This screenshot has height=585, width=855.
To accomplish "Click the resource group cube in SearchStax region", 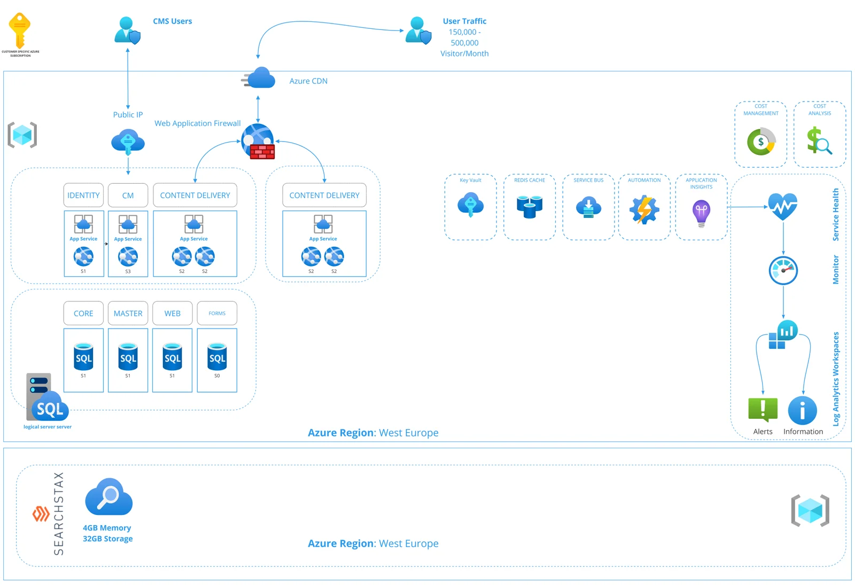I will point(810,511).
